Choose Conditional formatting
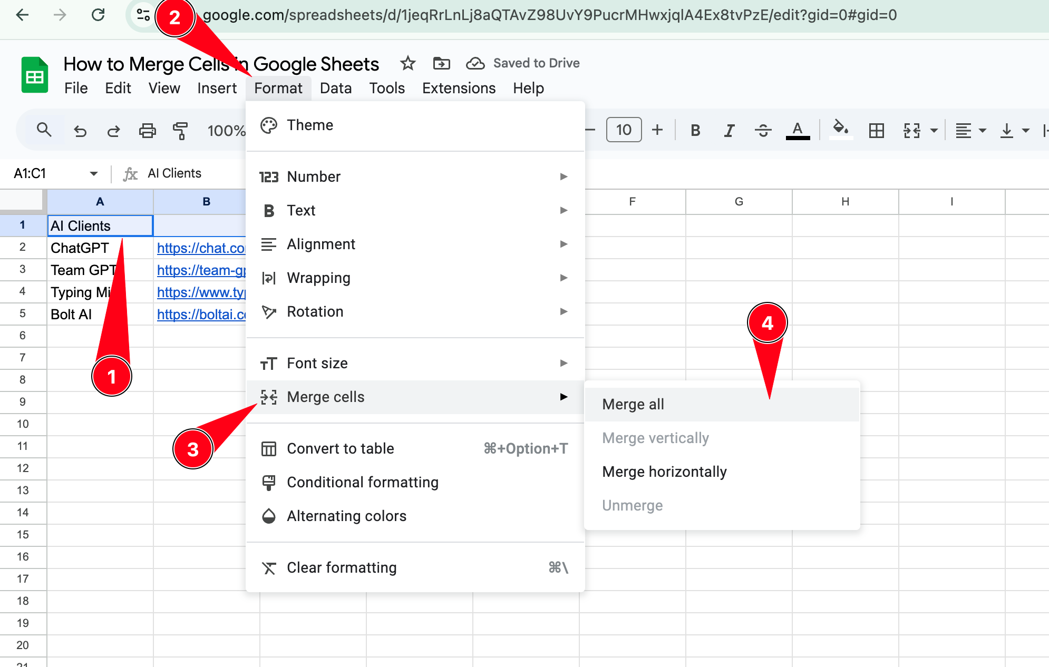This screenshot has width=1049, height=667. (x=415, y=482)
